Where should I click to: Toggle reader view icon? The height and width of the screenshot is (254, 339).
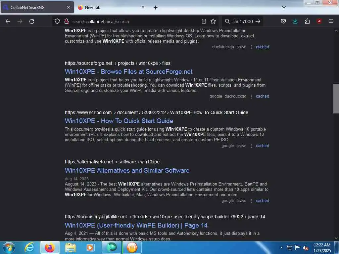(x=204, y=21)
